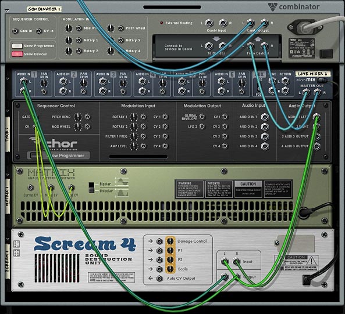345x314 pixels.
Task: Collapse the Combinator with the fold arrow
Action: coord(7,10)
